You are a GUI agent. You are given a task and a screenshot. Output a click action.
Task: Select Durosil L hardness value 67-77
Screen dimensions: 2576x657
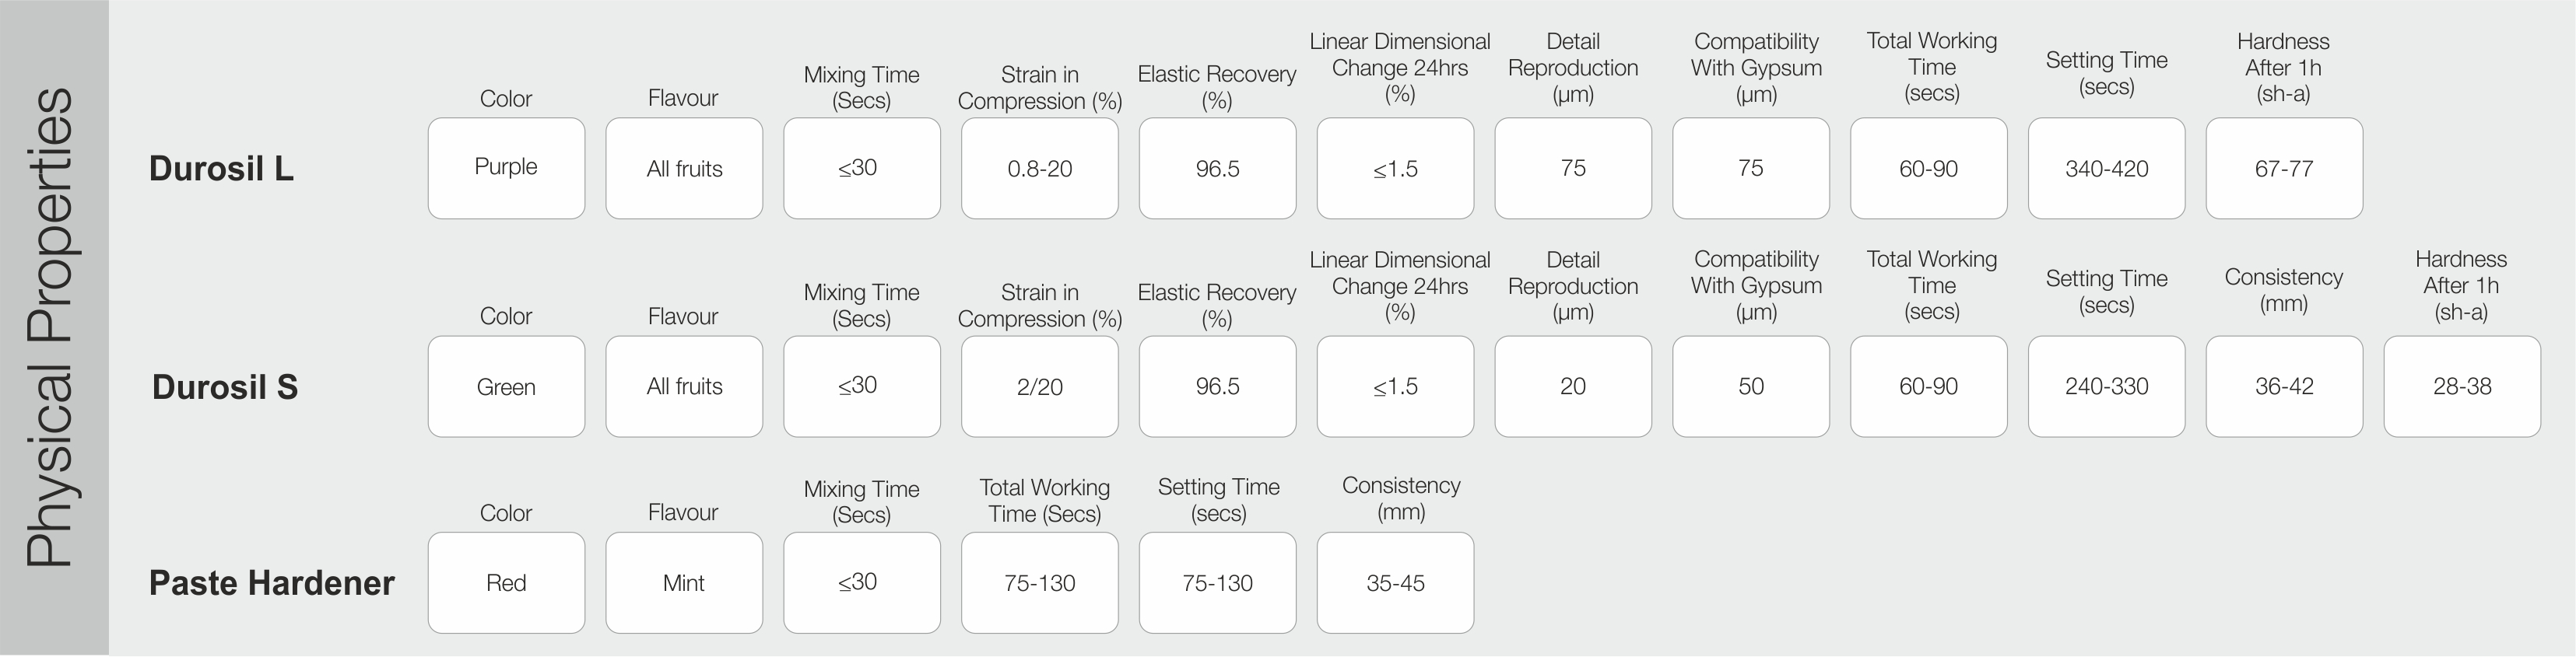coord(2284,169)
